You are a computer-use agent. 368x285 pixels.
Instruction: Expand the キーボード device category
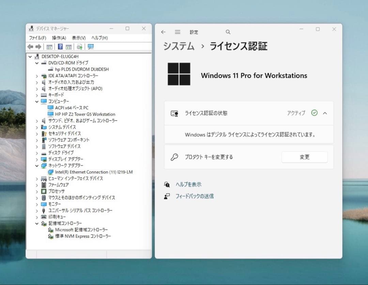pyautogui.click(x=37, y=95)
